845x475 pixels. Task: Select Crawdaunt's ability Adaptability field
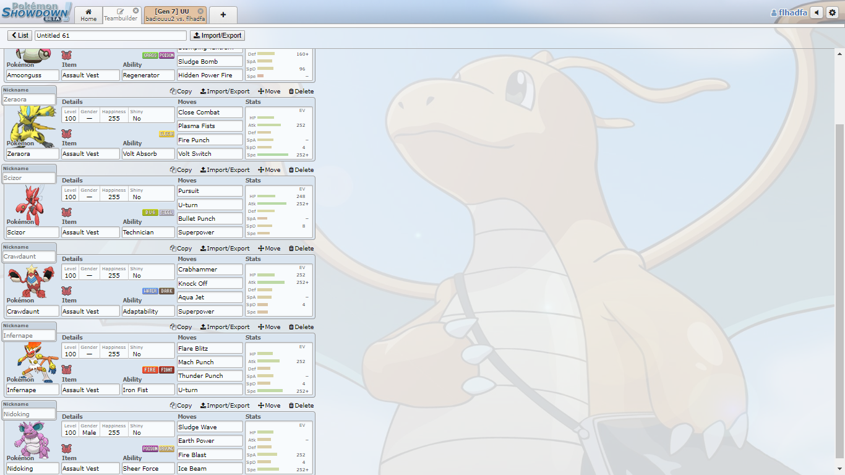(148, 311)
